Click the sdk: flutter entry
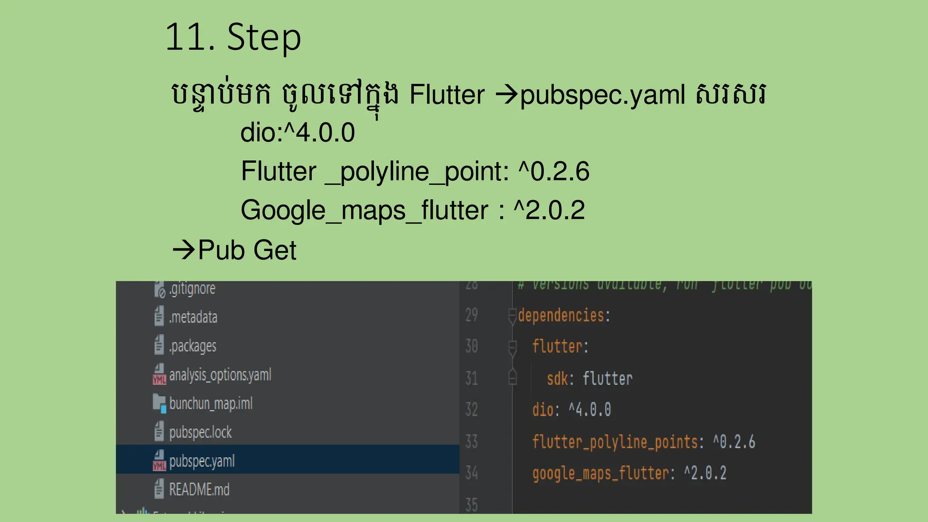The image size is (928, 522). tap(590, 378)
